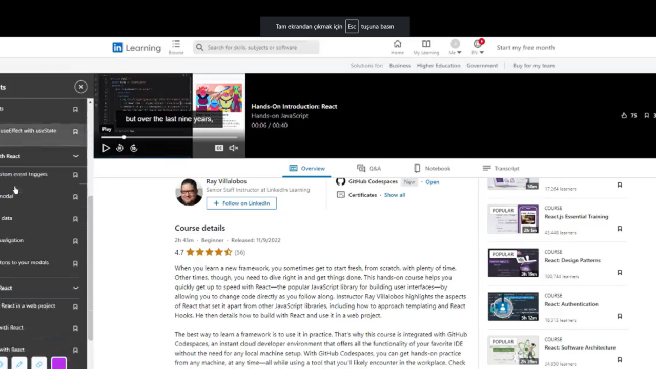Select the purple color swatch
Image resolution: width=656 pixels, height=369 pixels.
click(58, 363)
